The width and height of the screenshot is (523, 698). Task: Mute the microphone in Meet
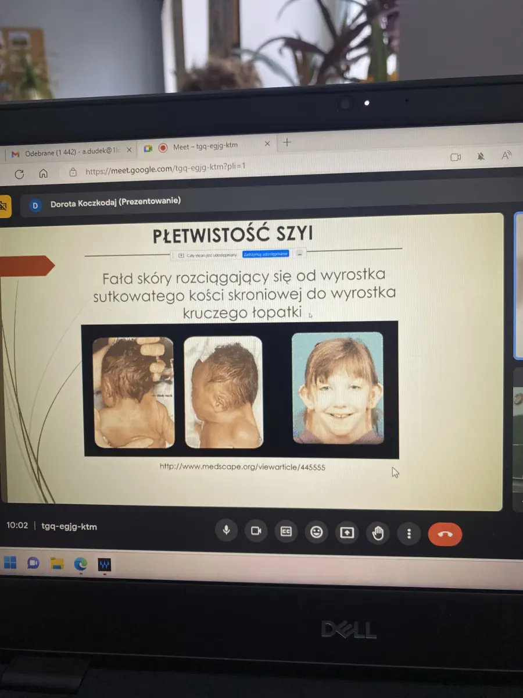[x=226, y=531]
